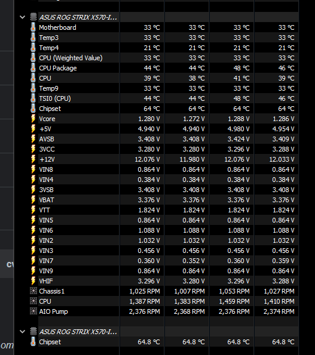The height and width of the screenshot is (355, 315).
Task: Click the fan icon beside AIO Pump
Action: [x=33, y=311]
